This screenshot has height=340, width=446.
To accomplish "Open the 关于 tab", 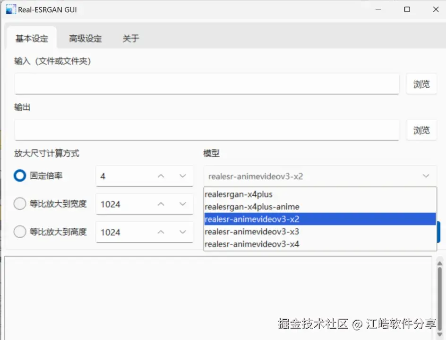I will [131, 40].
